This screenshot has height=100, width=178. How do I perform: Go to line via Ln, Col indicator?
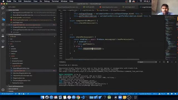coord(113,94)
